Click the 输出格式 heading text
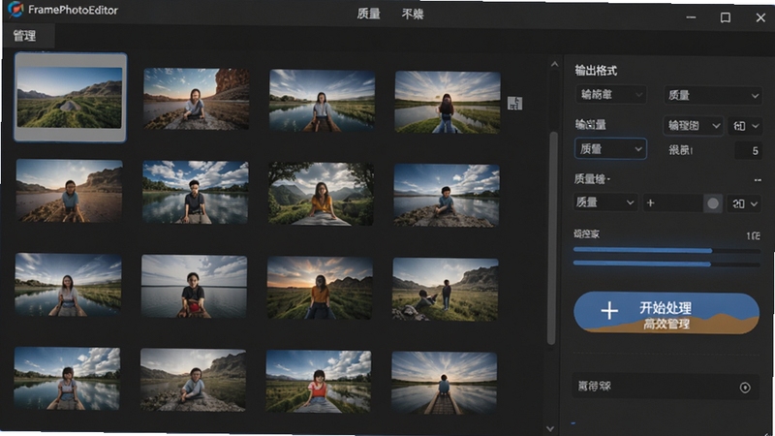 pos(596,71)
